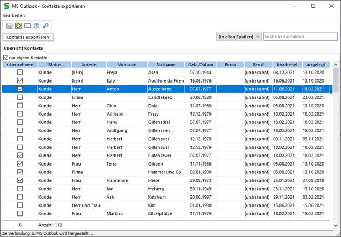Click the Status column header
Image resolution: width=341 pixels, height=237 pixels.
point(54,65)
